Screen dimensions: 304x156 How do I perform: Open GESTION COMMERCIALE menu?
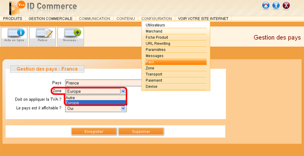51,19
